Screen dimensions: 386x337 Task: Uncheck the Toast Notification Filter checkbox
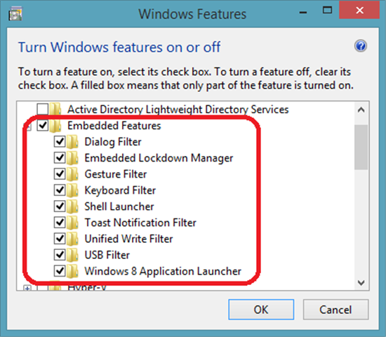(60, 223)
